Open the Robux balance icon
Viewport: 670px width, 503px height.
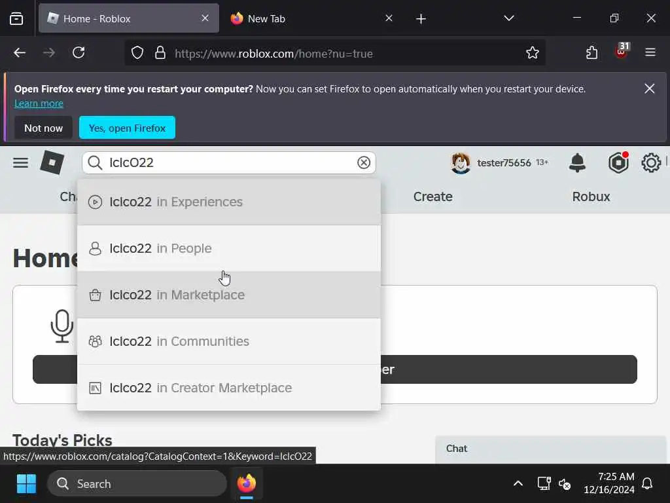click(618, 162)
